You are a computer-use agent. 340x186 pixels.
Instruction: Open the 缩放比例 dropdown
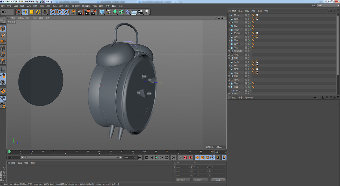point(201,180)
